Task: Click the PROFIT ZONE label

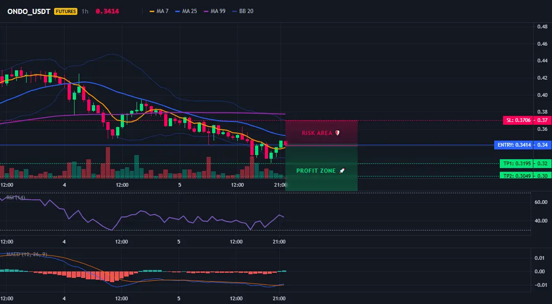Action: pyautogui.click(x=316, y=171)
